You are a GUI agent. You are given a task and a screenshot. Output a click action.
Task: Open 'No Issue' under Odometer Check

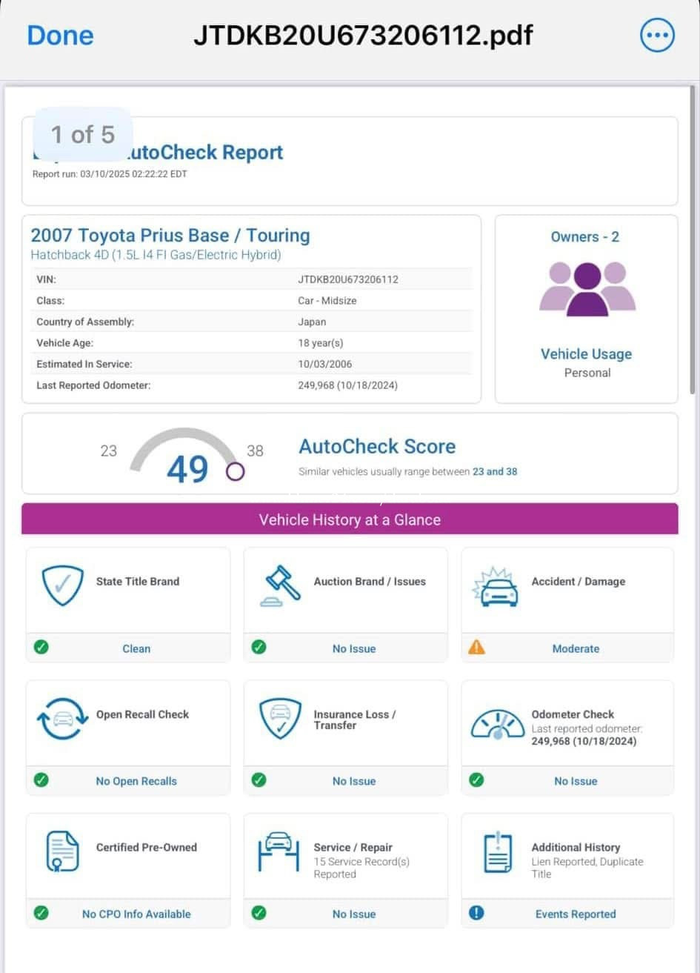pos(576,781)
